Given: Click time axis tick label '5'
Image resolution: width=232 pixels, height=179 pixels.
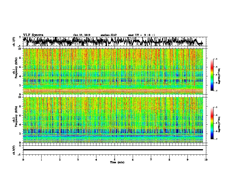Looking at the screenshot, I should (115, 160).
